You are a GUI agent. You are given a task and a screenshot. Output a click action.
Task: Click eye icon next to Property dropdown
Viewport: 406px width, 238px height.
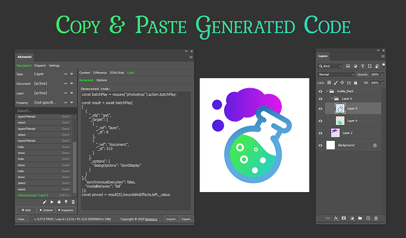click(72, 102)
